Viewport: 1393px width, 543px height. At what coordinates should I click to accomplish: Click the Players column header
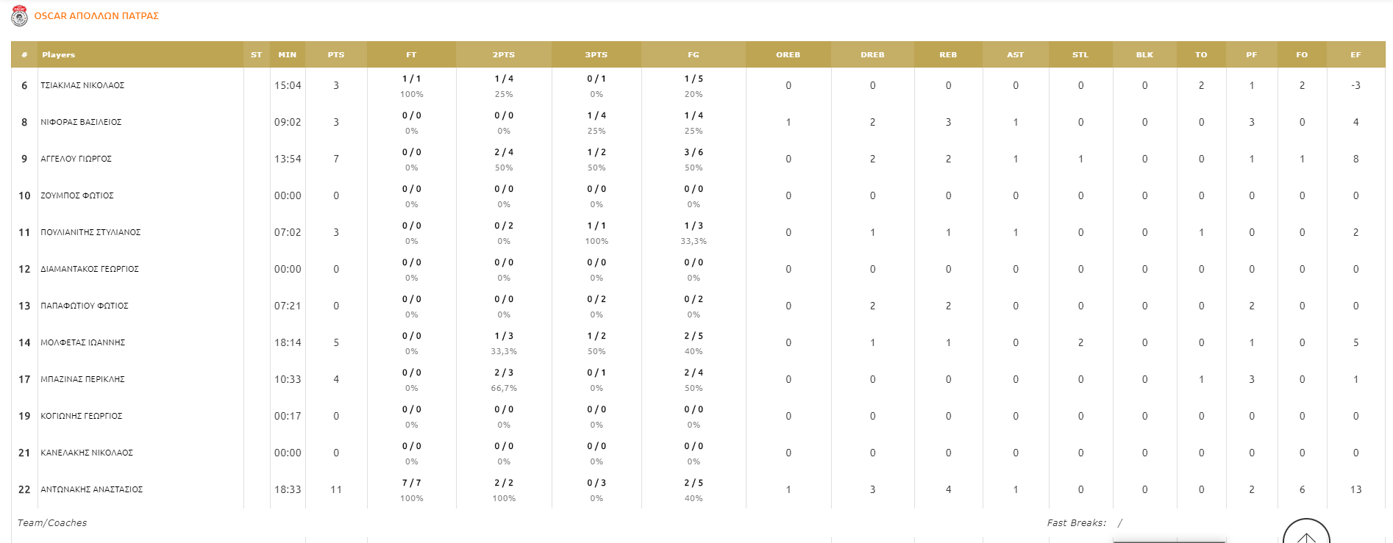pos(59,55)
